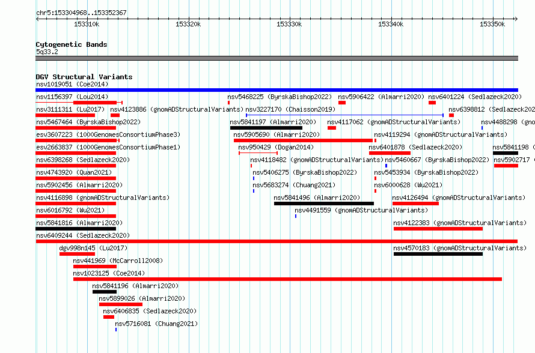Select nsv4117062 (gnomADStructuralVariants) label
Image resolution: width=535 pixels, height=353 pixels.
point(394,122)
